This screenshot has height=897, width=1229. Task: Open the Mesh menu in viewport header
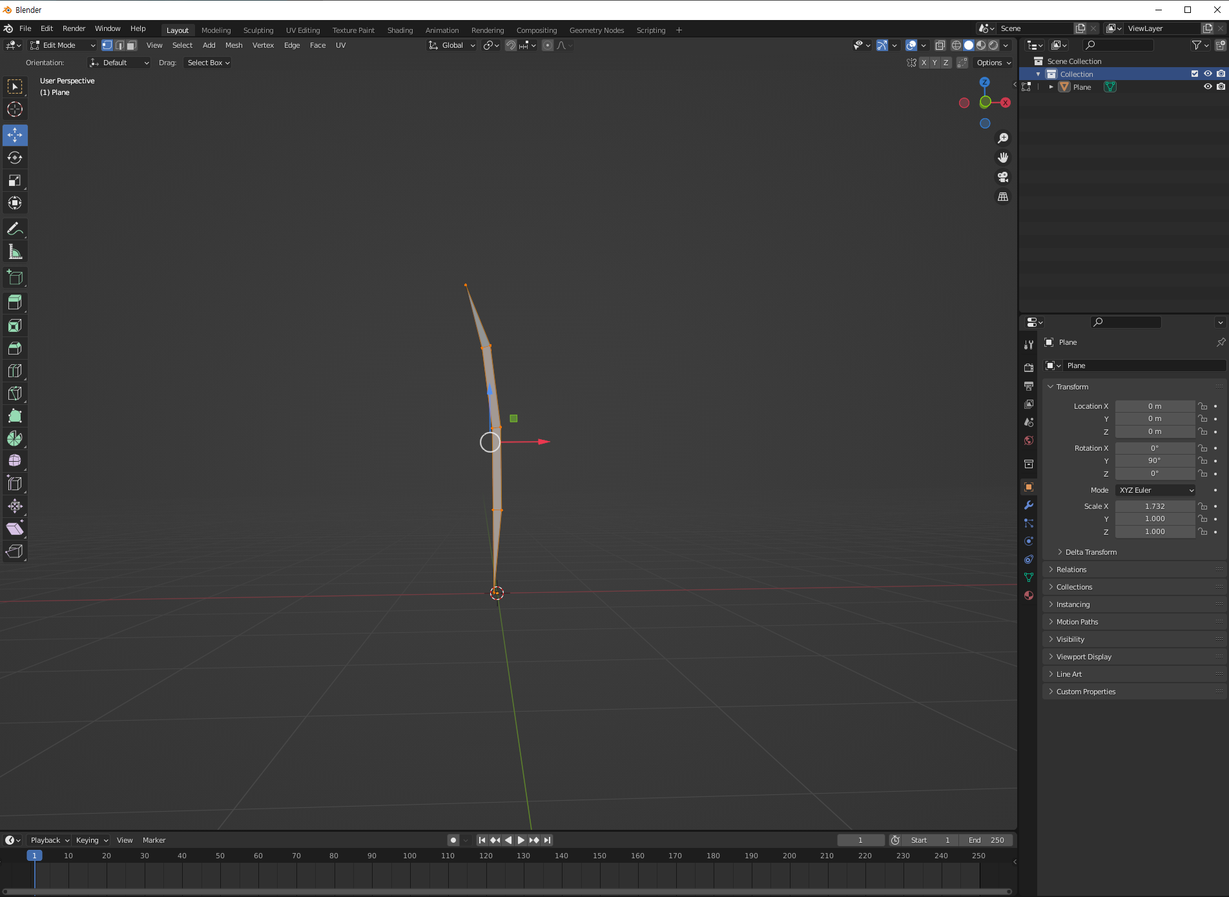click(x=234, y=45)
